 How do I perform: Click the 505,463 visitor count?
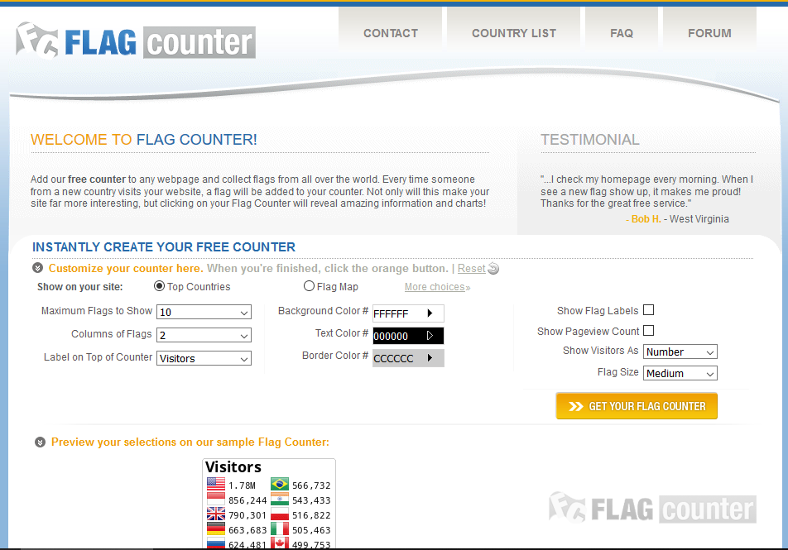(x=311, y=530)
